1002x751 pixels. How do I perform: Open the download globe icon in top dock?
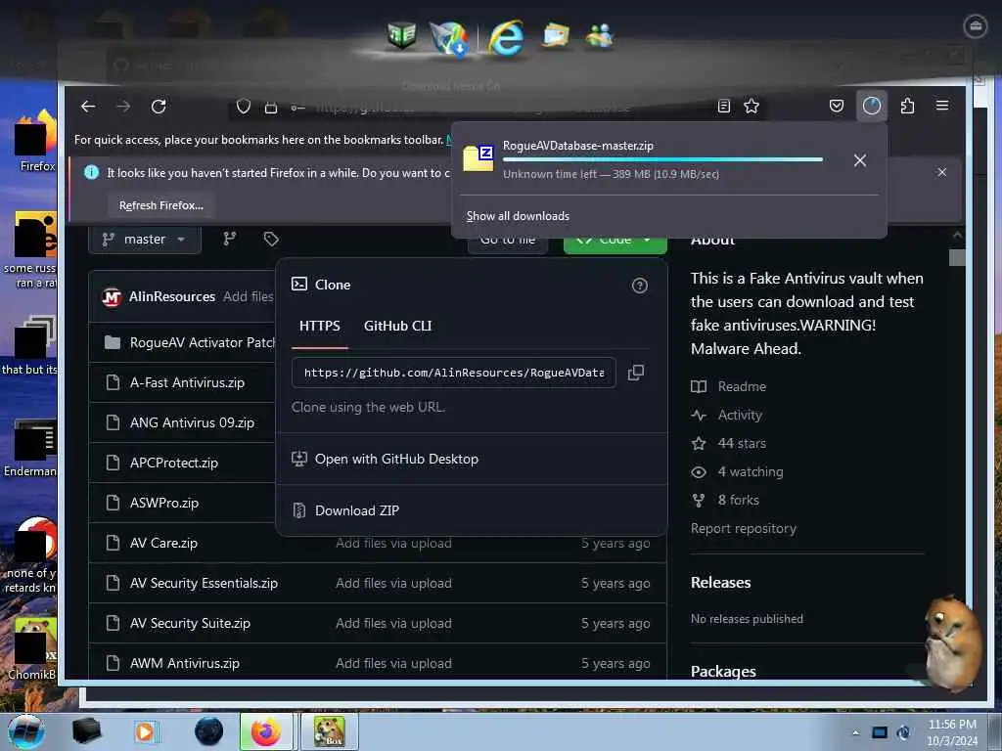tap(448, 38)
